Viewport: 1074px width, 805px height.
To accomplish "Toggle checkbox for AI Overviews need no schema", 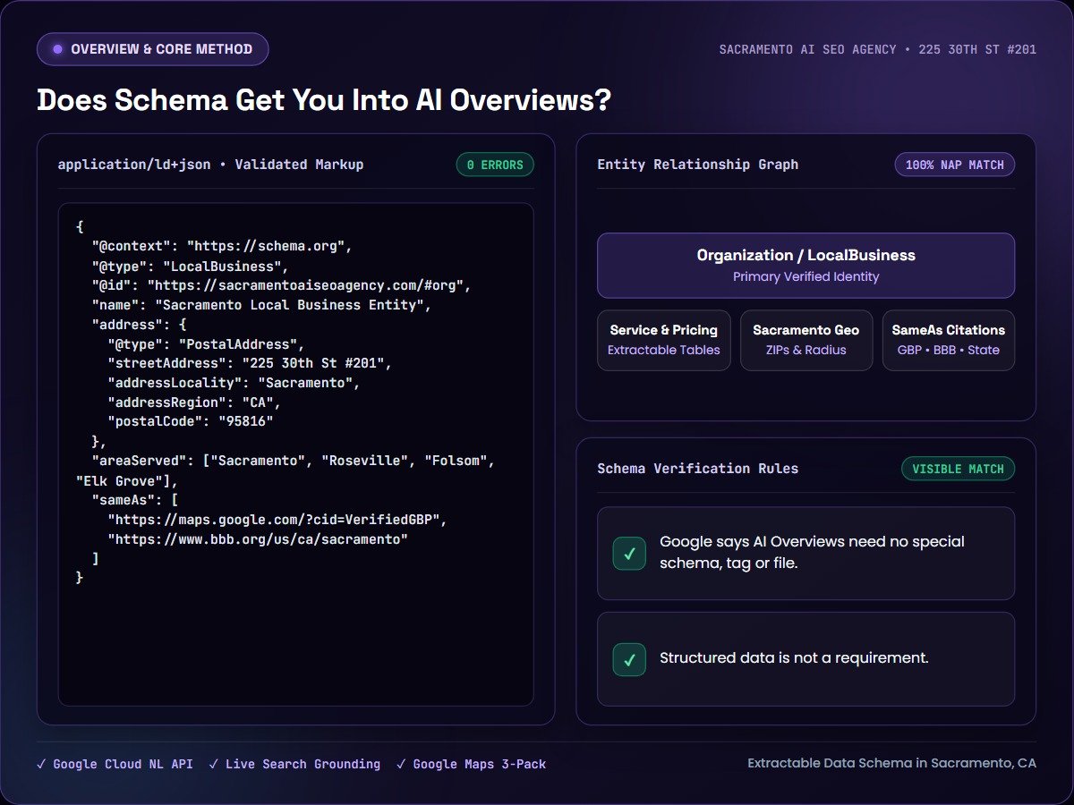I will click(x=629, y=554).
